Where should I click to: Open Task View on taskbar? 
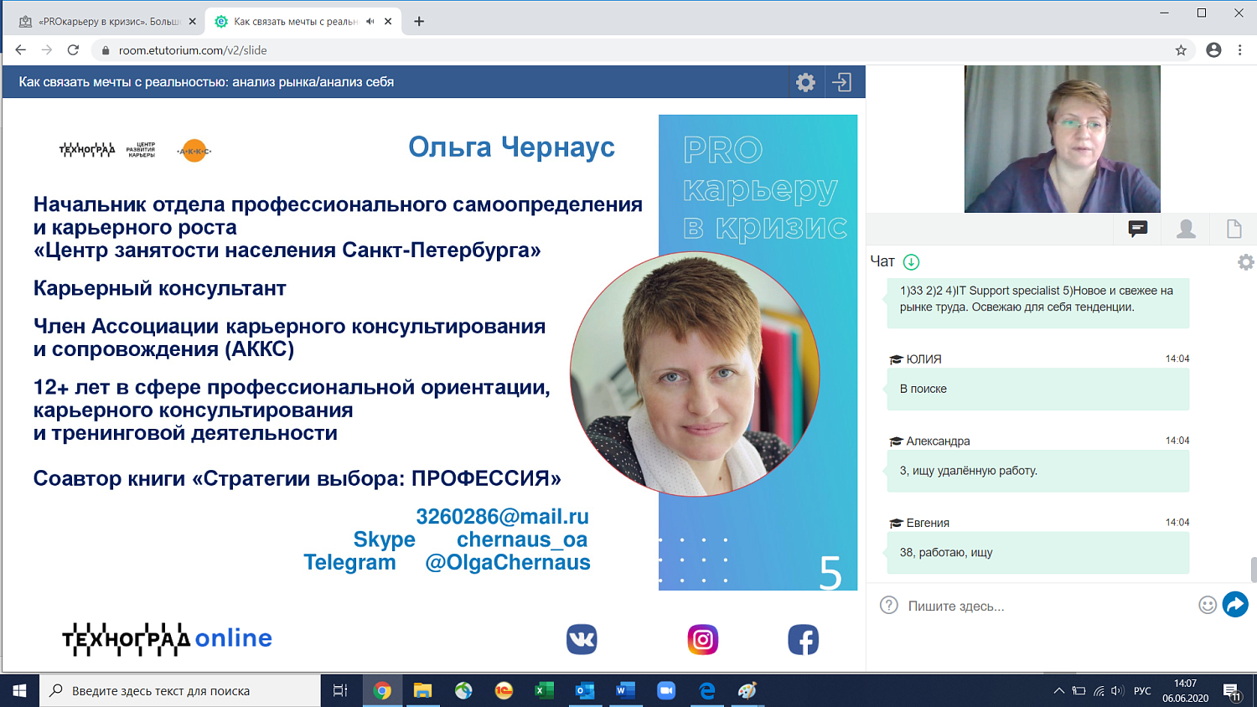click(x=340, y=690)
